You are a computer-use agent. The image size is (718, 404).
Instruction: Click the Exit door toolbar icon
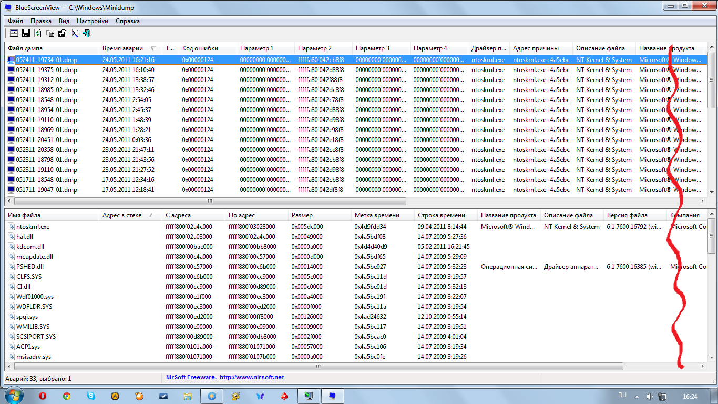click(87, 33)
